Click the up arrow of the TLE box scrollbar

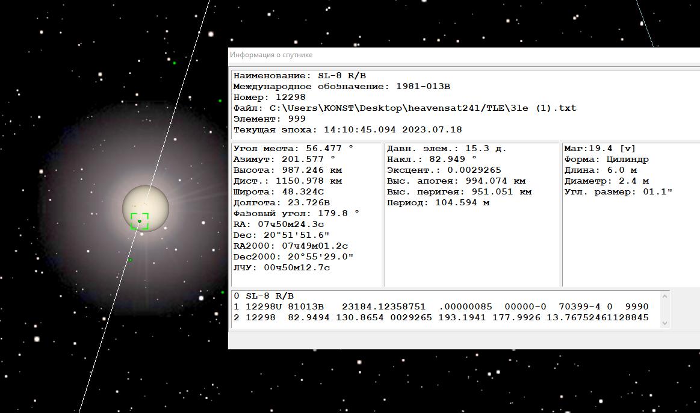[664, 296]
